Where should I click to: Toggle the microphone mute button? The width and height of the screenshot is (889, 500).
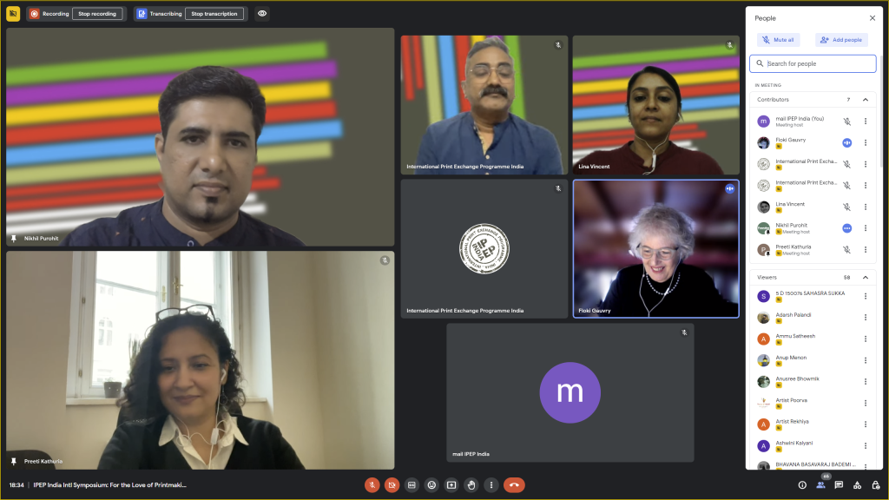click(372, 485)
